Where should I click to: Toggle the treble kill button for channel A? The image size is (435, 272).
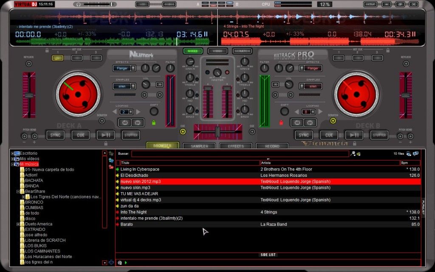[197, 79]
